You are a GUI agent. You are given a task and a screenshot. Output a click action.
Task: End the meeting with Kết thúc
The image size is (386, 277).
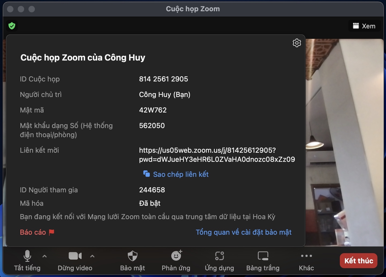[358, 261]
